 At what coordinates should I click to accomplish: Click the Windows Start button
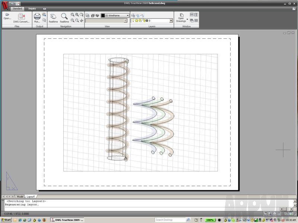pos(6,220)
